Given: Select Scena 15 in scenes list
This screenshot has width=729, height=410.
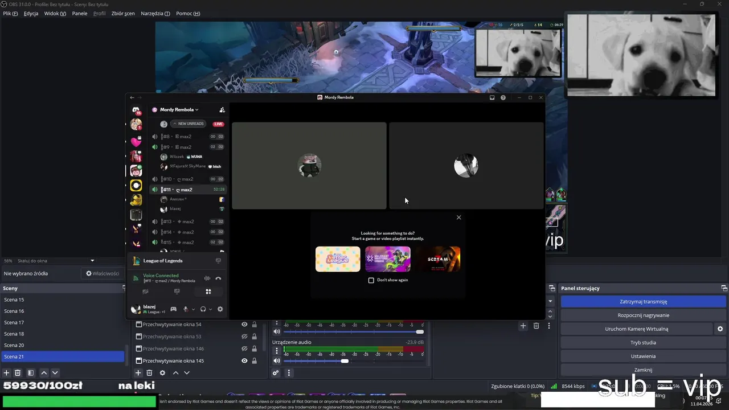Looking at the screenshot, I should click(x=62, y=300).
